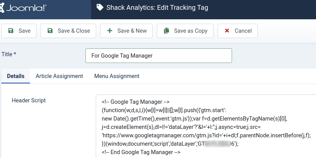The image size is (316, 158).
Task: Click the plus icon on Save & New
Action: click(110, 31)
